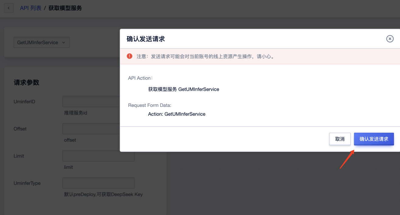Click the UminferType input field
Screen dimensions: 400x215
[98, 183]
